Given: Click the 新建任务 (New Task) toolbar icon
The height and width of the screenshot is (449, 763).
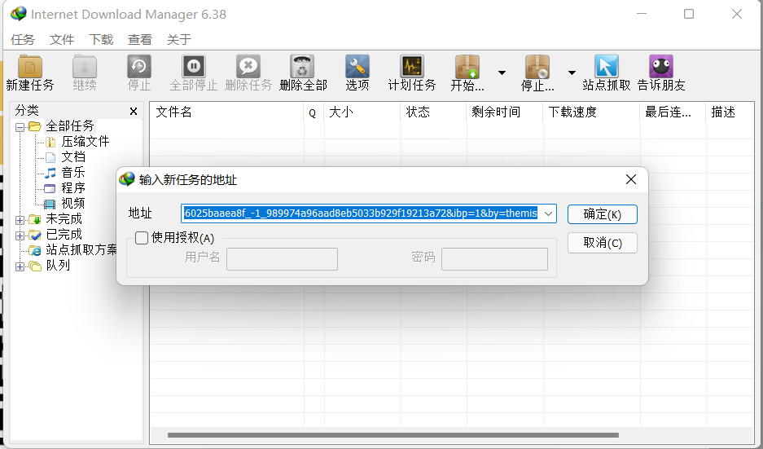Looking at the screenshot, I should point(30,68).
